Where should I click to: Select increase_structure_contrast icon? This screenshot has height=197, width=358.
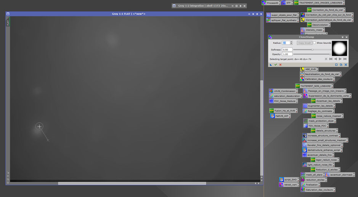coord(321,135)
